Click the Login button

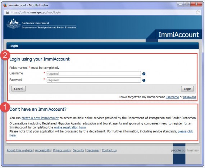(187, 89)
